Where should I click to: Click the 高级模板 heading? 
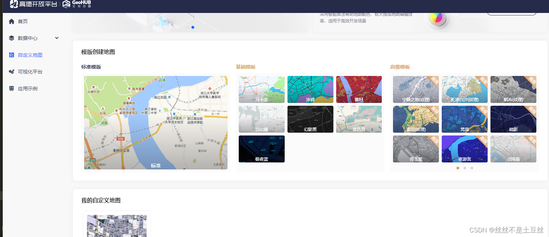[x=400, y=67]
